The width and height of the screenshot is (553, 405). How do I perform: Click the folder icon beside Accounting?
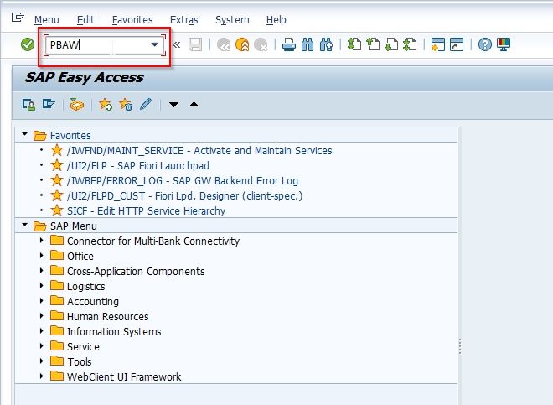coord(57,300)
